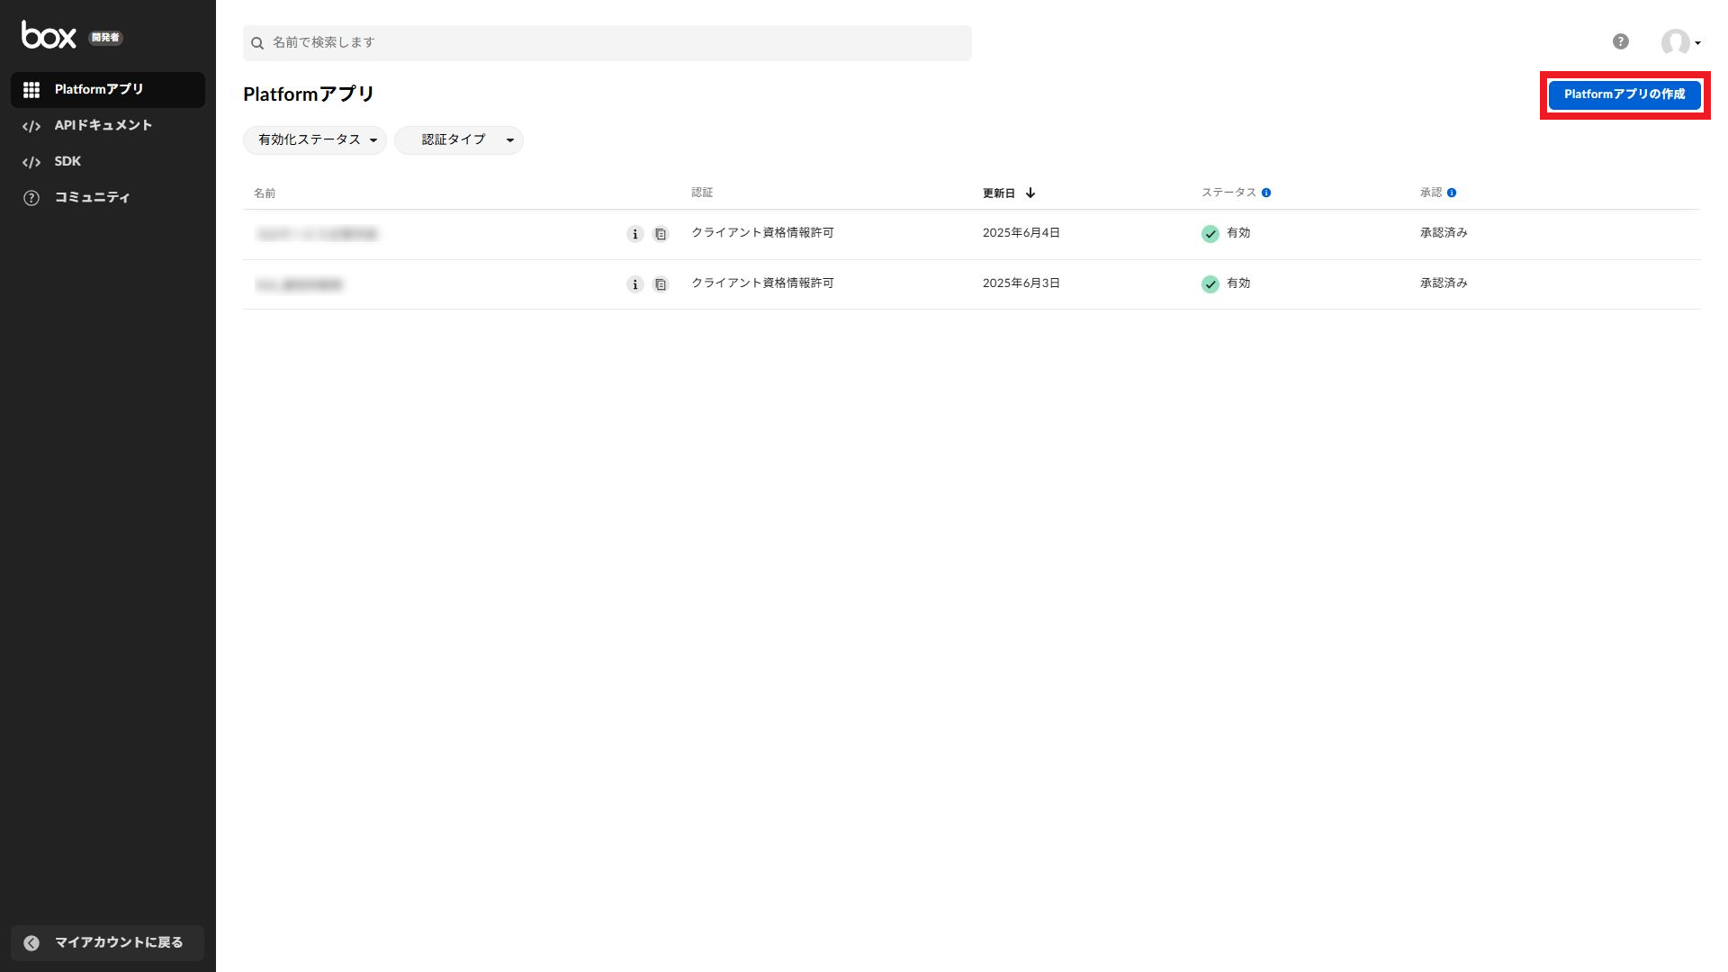Click copy icon of first app row
1728x972 pixels.
coord(661,234)
